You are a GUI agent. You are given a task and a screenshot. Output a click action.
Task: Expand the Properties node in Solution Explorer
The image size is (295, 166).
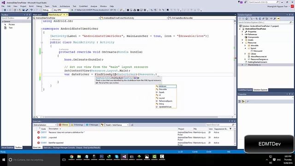[242, 32]
